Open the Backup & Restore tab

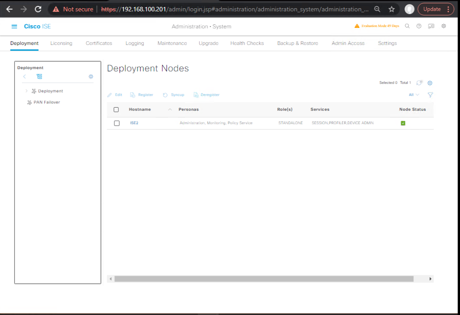click(x=298, y=43)
